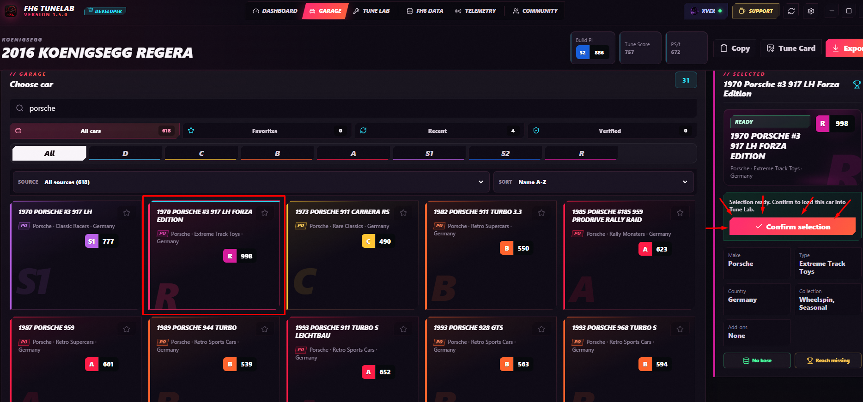Click the Export button
This screenshot has height=402, width=863.
point(845,48)
